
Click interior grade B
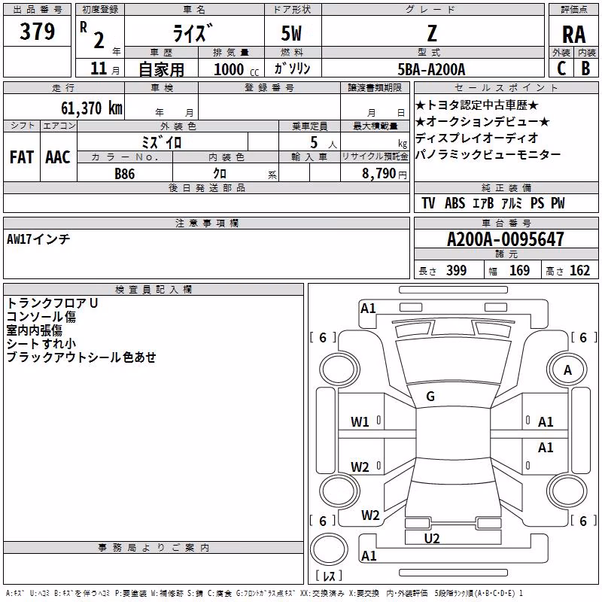(586, 68)
